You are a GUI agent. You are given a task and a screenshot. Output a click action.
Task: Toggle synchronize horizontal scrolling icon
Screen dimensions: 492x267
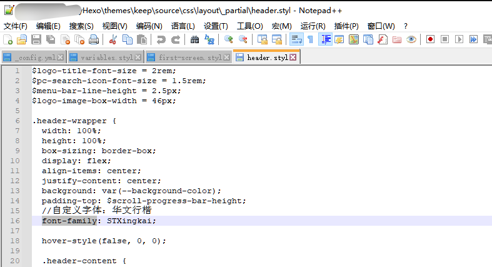point(277,39)
